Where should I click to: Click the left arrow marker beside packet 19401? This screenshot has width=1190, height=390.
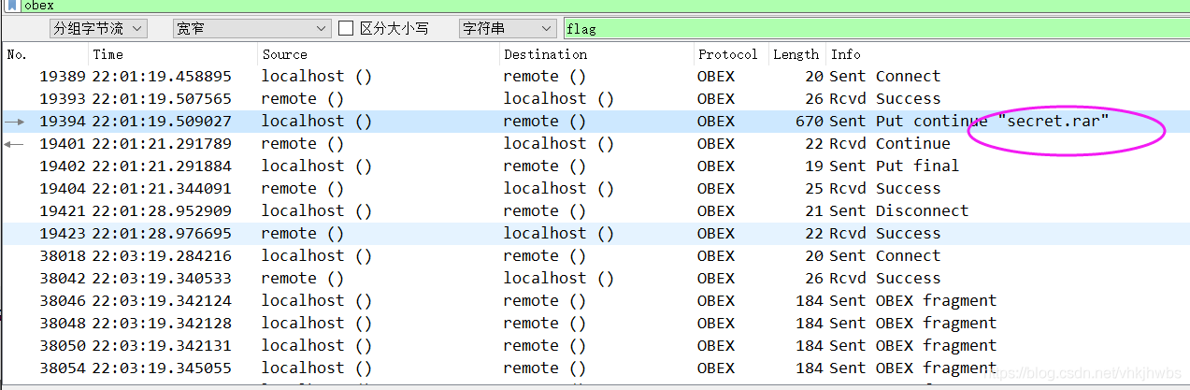(15, 144)
